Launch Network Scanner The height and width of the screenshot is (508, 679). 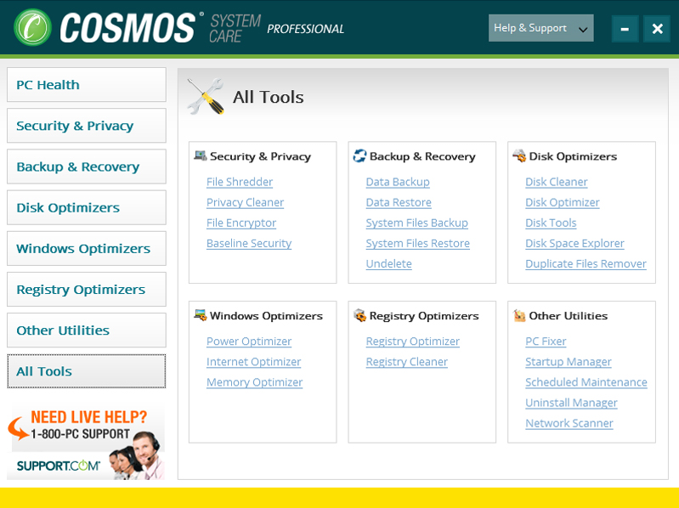coord(569,423)
